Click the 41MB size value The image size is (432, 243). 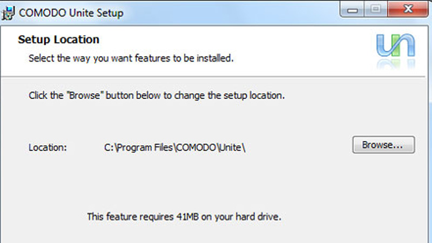click(187, 217)
